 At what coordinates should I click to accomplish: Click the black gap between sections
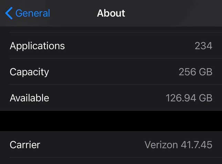(x=111, y=121)
